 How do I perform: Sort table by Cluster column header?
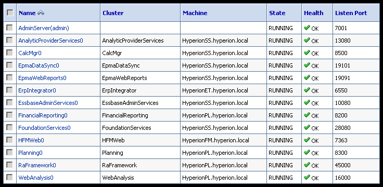coord(113,13)
